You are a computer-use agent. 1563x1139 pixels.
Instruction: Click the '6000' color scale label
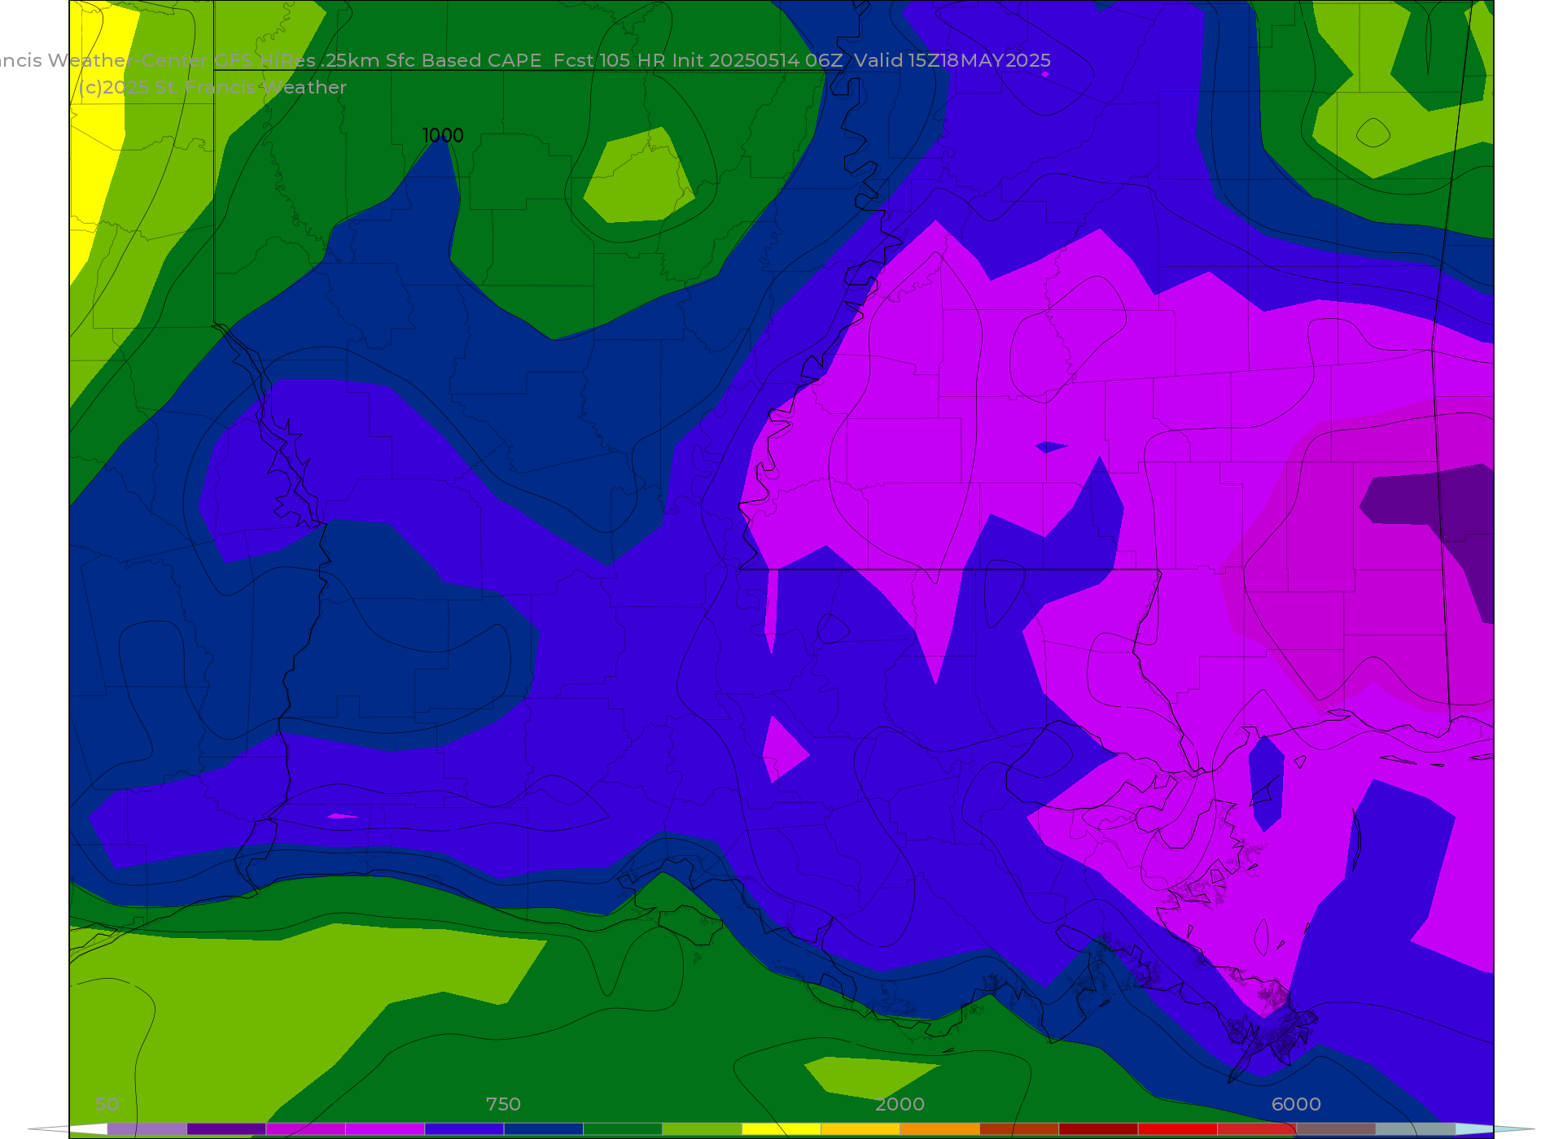pyautogui.click(x=1296, y=1104)
